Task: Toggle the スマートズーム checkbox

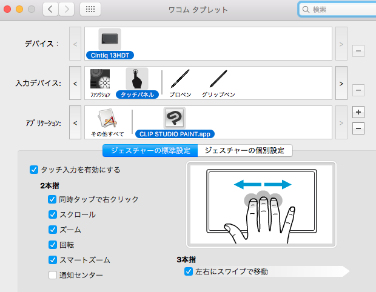Action: 52,260
